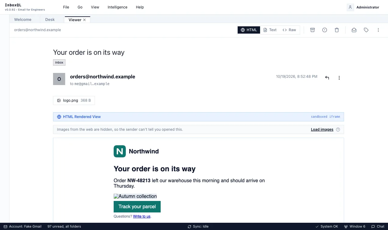Viewport: 388px width, 230px height.
Task: Select the Viewer tab
Action: (x=75, y=20)
